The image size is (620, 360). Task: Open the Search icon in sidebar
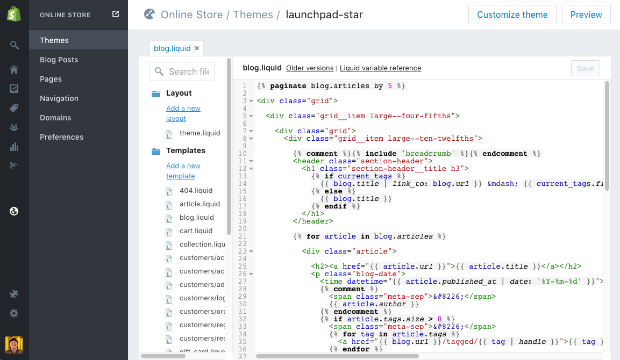tap(14, 46)
